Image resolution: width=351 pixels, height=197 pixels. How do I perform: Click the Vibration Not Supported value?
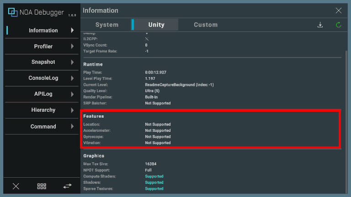[x=158, y=143]
